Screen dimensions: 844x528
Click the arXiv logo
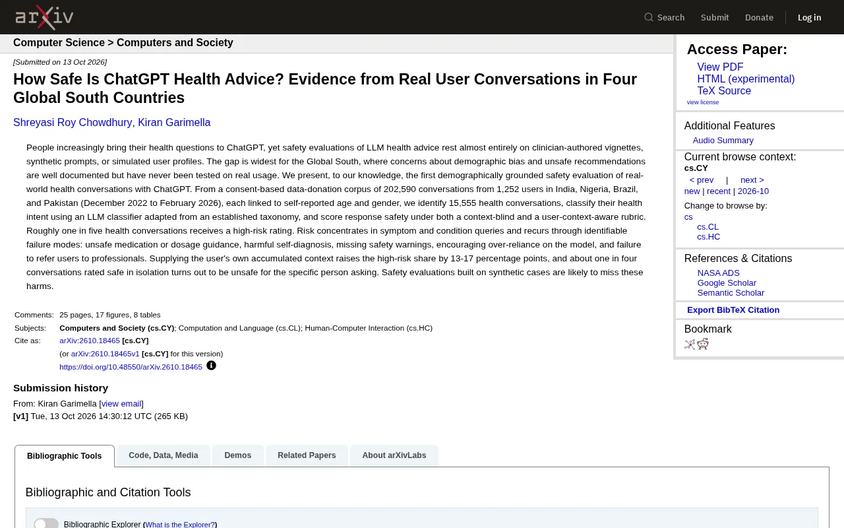44,17
